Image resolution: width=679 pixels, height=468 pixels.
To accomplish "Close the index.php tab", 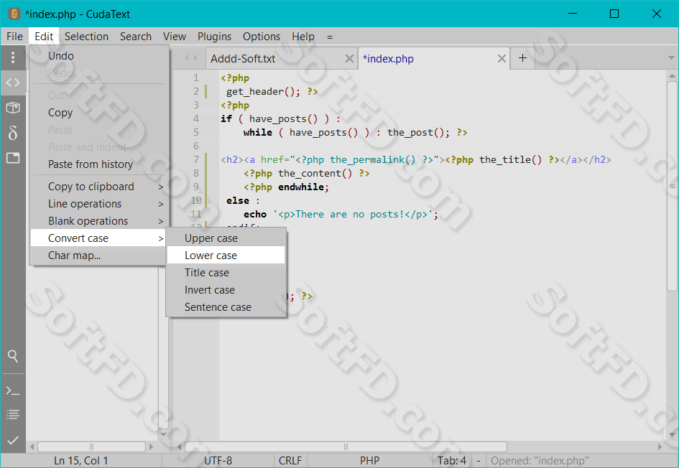I will [502, 58].
